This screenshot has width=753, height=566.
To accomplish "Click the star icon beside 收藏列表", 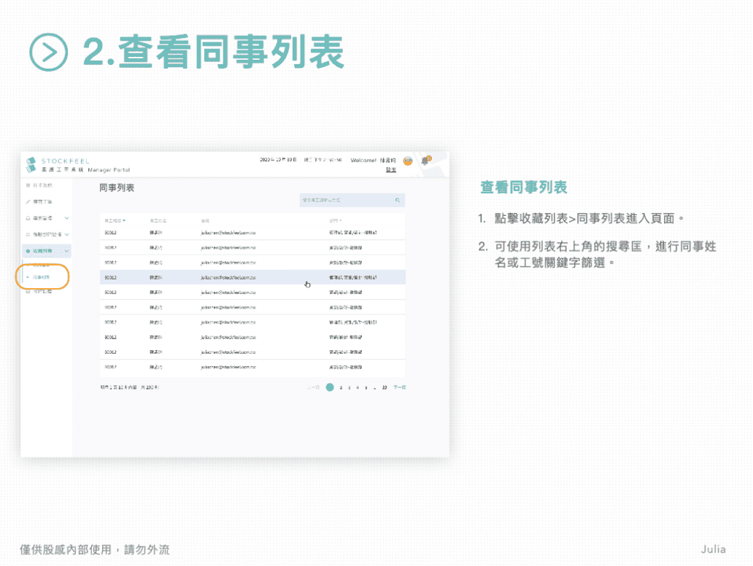I will click(27, 250).
